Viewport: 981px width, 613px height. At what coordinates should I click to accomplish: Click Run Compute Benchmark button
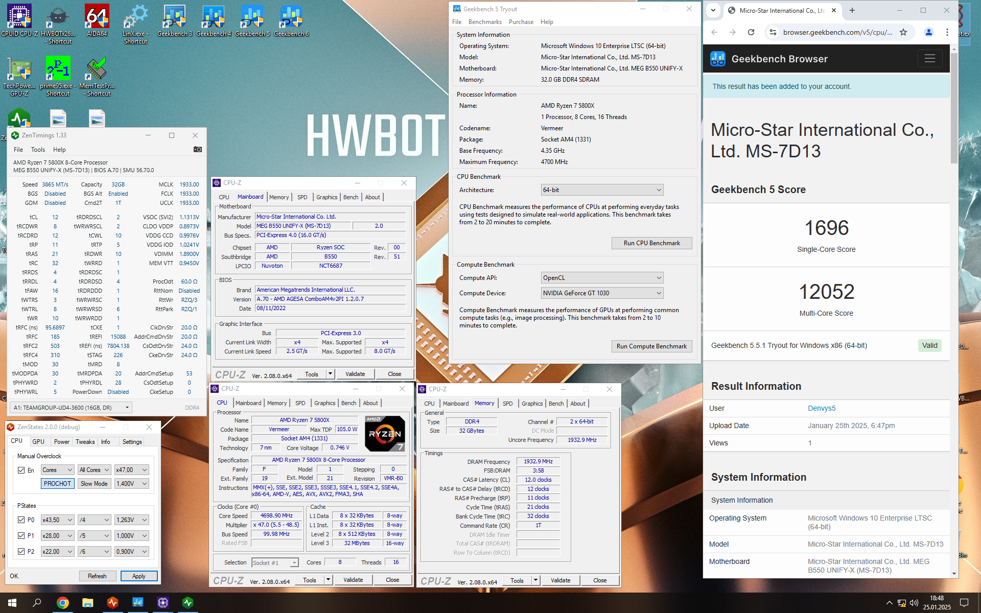coord(651,346)
